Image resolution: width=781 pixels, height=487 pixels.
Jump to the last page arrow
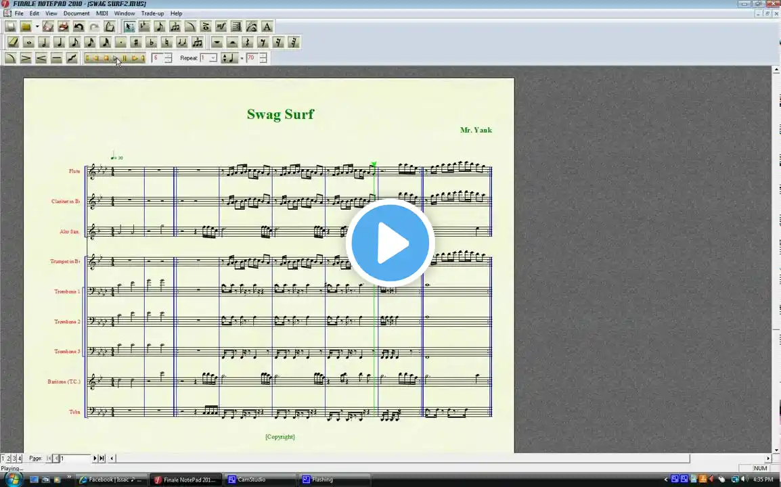tap(102, 458)
